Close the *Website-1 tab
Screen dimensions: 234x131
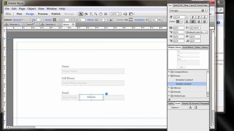[x=24, y=24]
